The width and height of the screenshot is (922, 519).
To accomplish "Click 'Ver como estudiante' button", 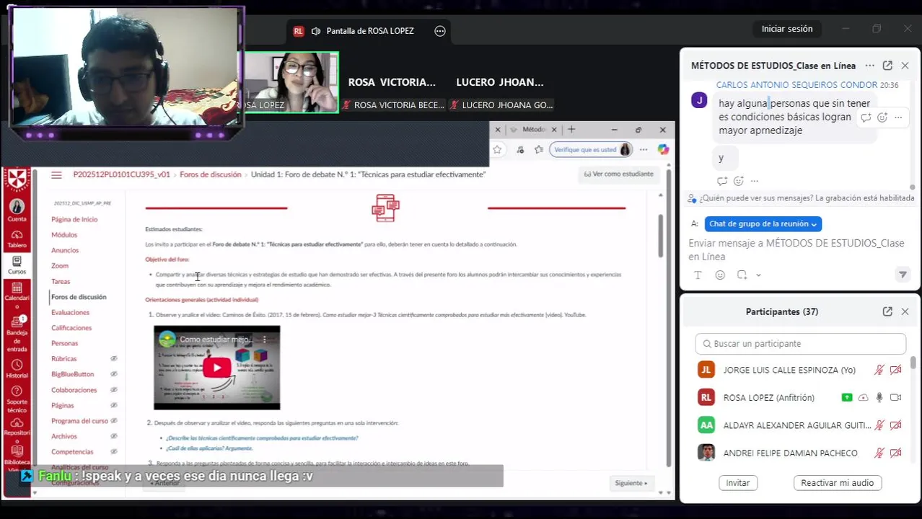I will click(x=618, y=174).
